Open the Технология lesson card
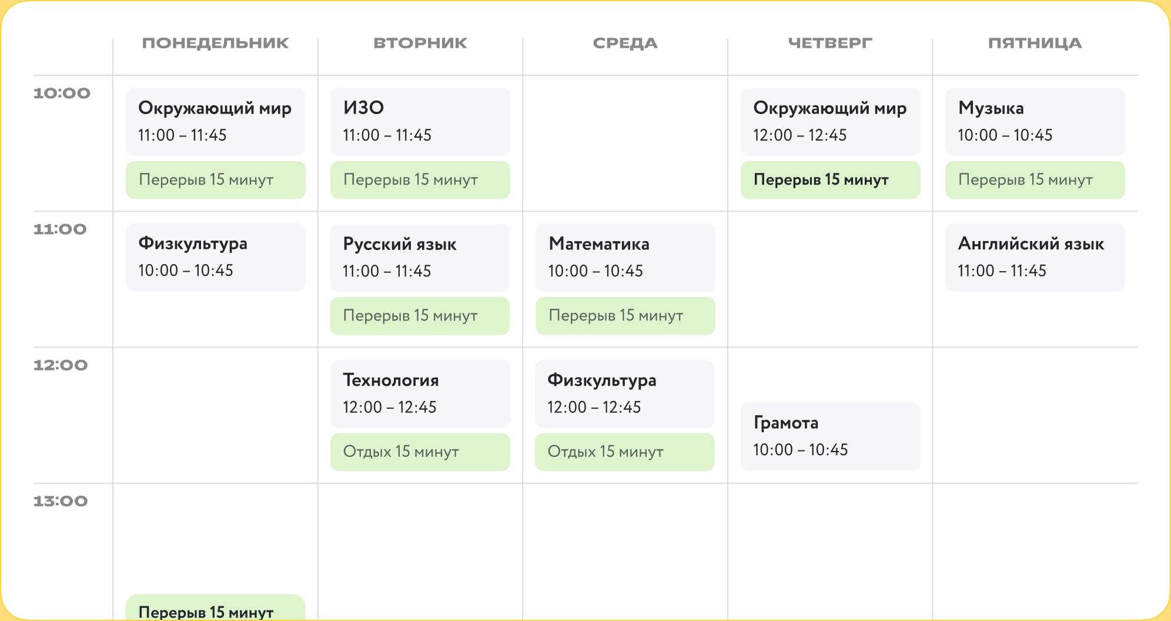 coord(420,393)
